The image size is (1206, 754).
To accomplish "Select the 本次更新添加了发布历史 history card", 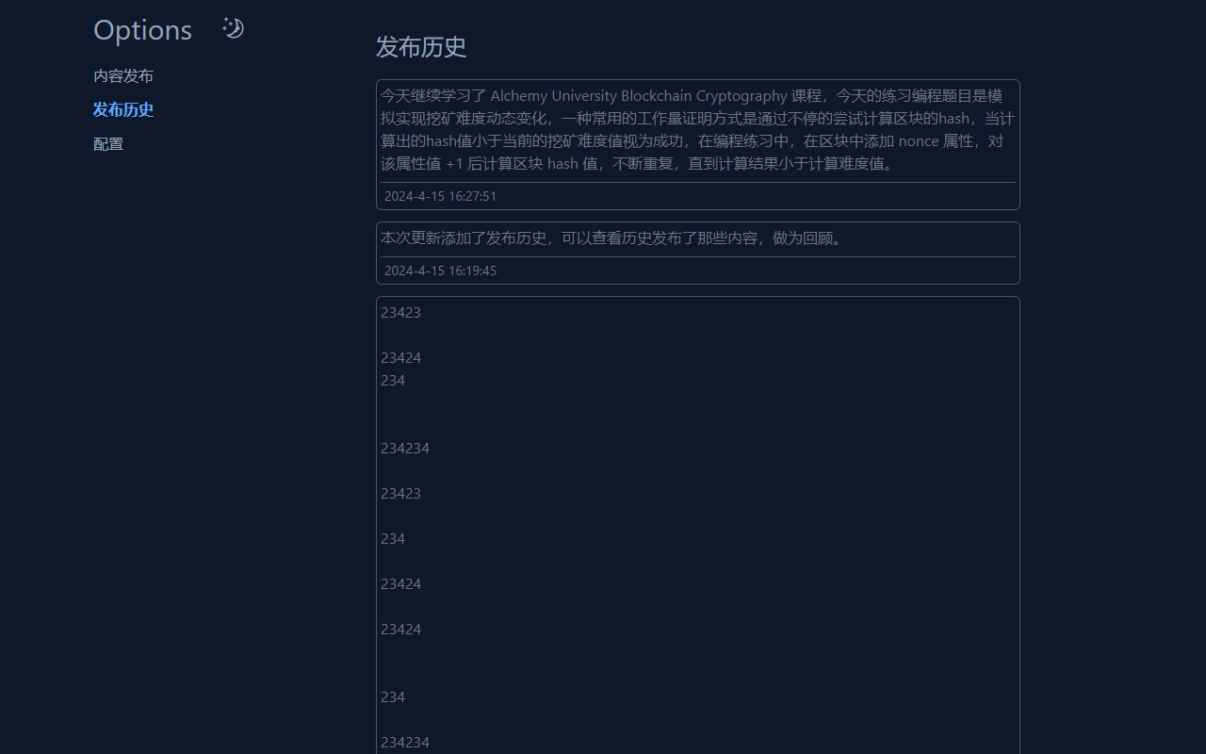I will pyautogui.click(x=697, y=253).
